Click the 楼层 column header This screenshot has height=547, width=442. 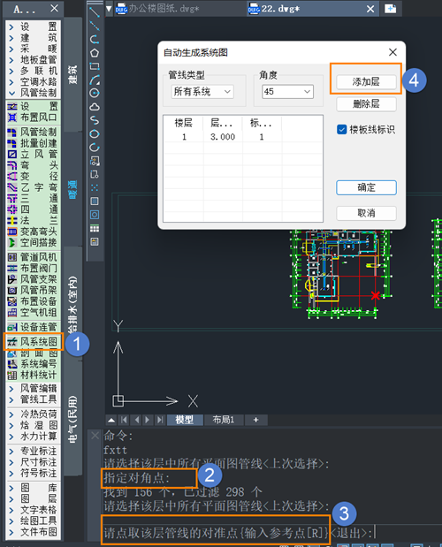(184, 123)
